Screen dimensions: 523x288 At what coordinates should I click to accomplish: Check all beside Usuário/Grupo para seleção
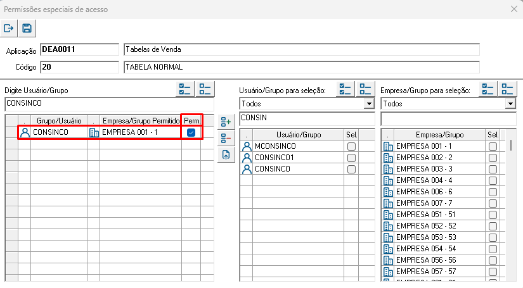pyautogui.click(x=345, y=89)
